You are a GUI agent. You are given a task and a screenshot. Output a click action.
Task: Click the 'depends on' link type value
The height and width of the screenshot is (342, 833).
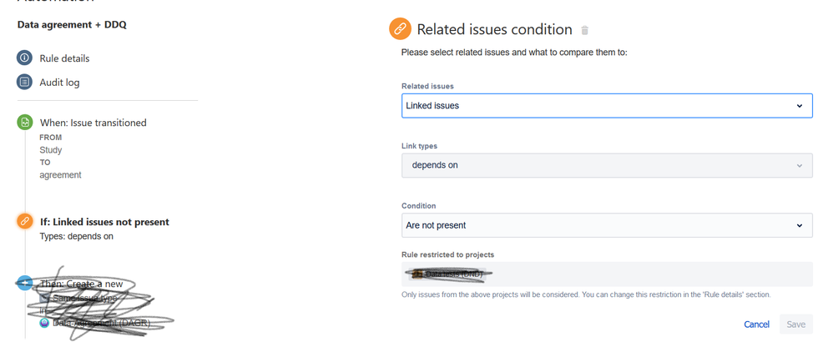click(x=435, y=165)
